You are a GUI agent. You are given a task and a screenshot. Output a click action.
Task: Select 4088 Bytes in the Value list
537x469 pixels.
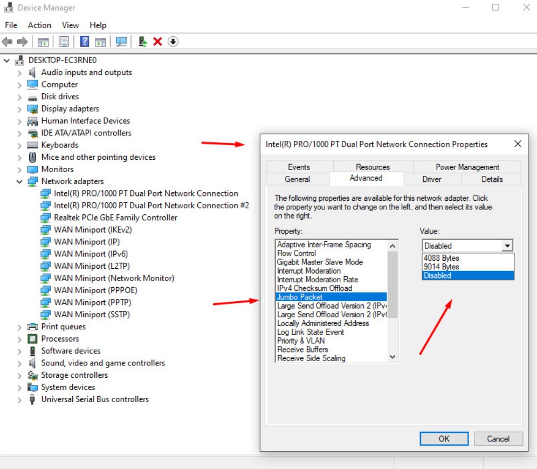(x=468, y=258)
